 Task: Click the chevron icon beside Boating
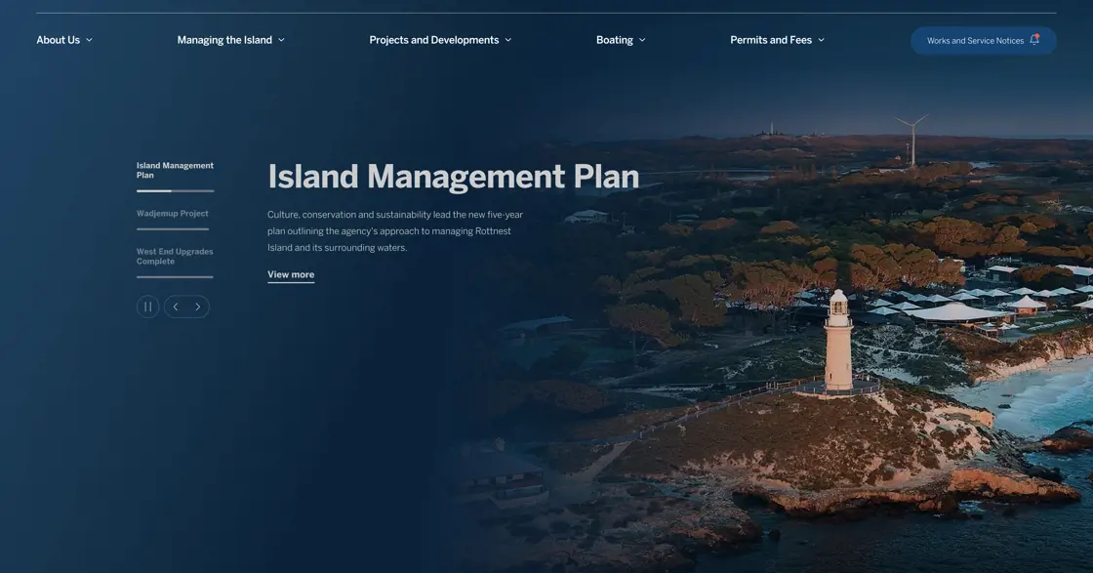[x=642, y=40]
